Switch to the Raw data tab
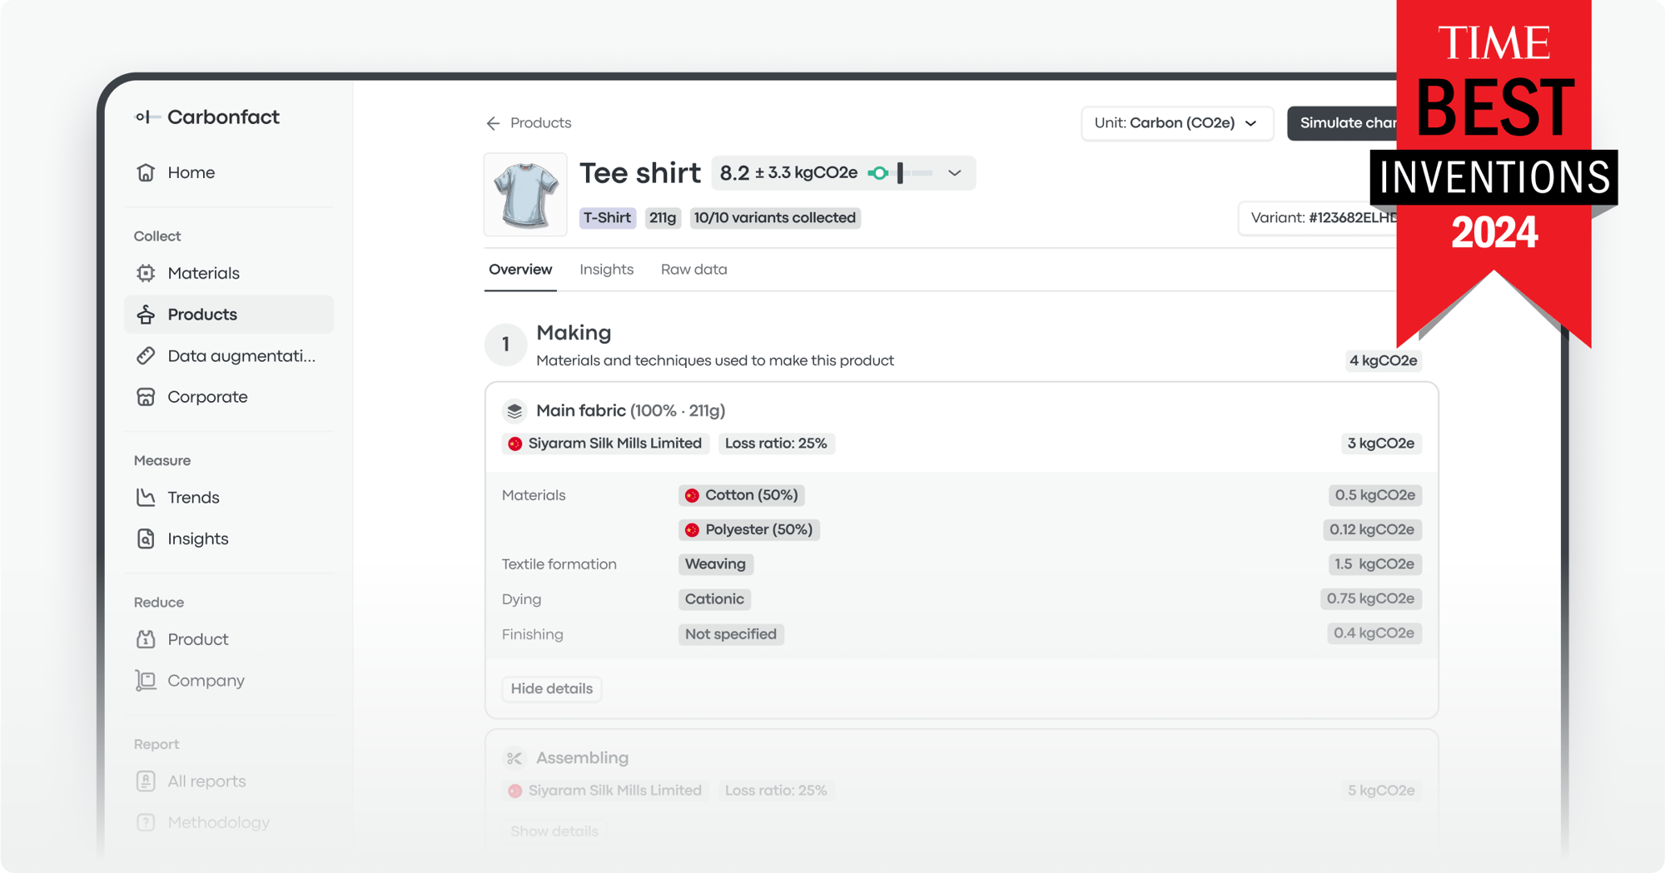This screenshot has height=873, width=1665. click(694, 270)
